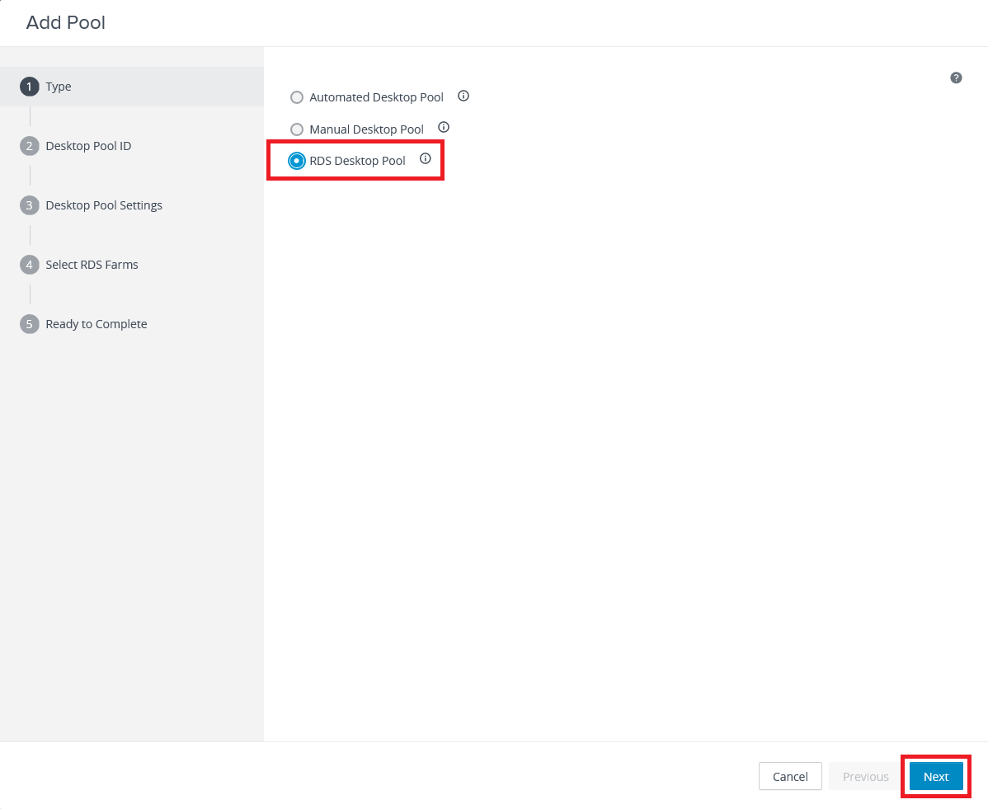Select the Automated Desktop Pool radio button
The width and height of the screenshot is (988, 809).
(x=297, y=97)
